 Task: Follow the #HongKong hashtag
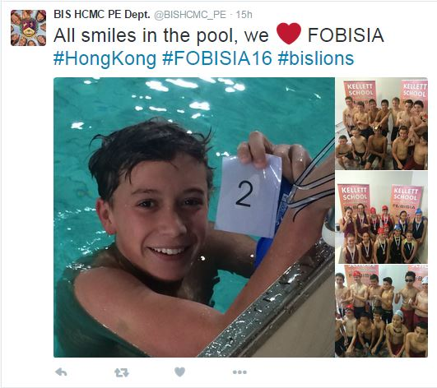[x=105, y=59]
